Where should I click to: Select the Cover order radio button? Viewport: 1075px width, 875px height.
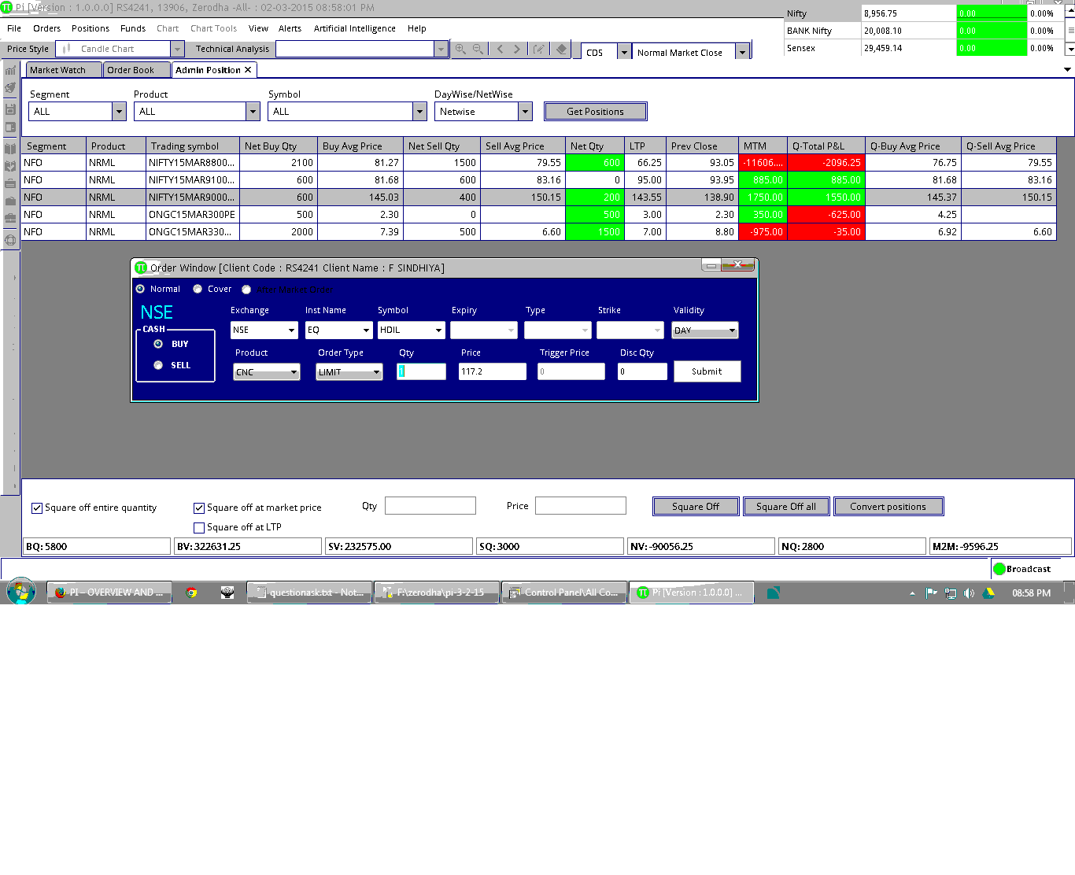point(198,289)
